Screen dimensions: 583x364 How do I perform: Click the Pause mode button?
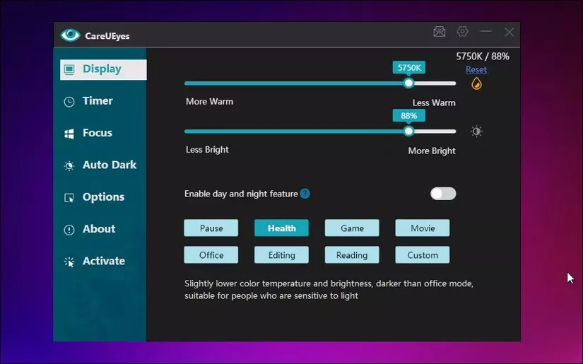click(211, 228)
